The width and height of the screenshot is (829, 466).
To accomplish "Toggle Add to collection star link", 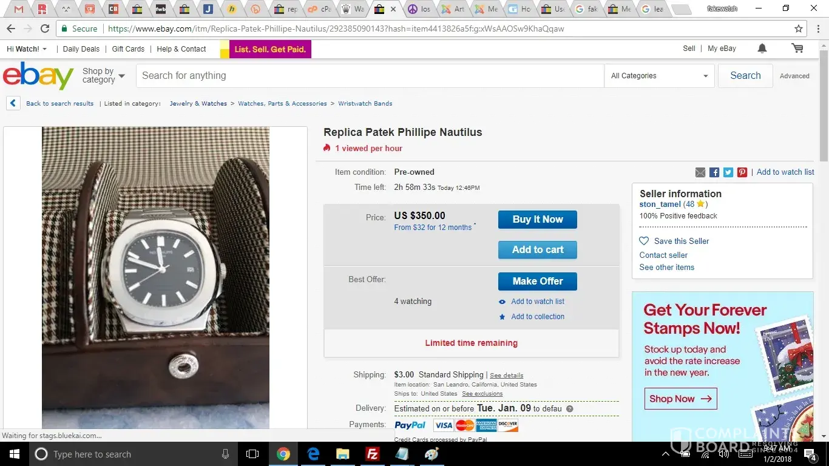I will coord(532,317).
